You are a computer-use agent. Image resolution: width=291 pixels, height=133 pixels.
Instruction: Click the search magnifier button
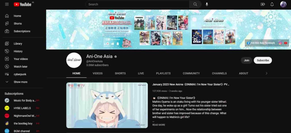click(195, 4)
